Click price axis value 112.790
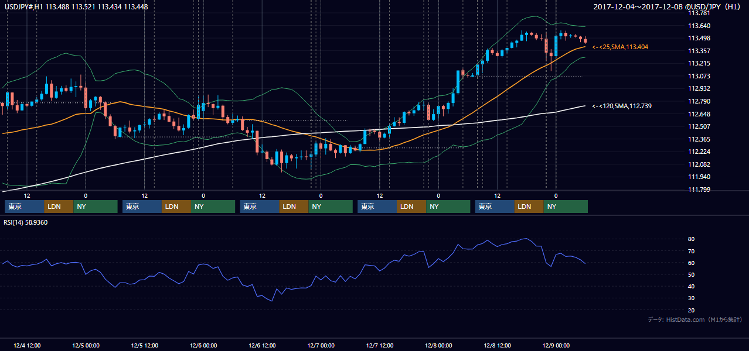 [x=699, y=101]
